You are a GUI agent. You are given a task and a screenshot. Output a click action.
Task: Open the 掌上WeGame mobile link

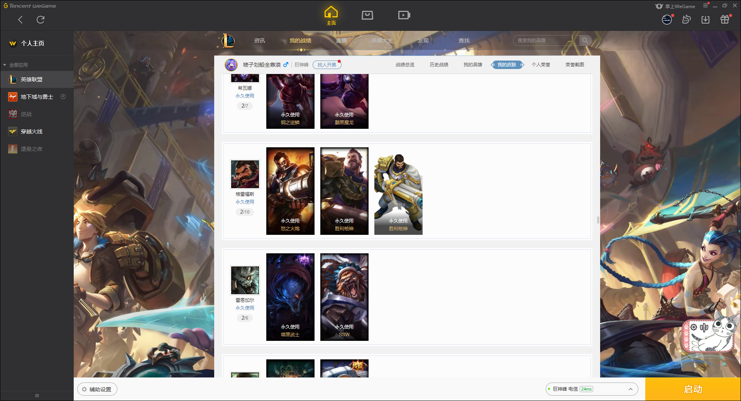click(x=675, y=6)
